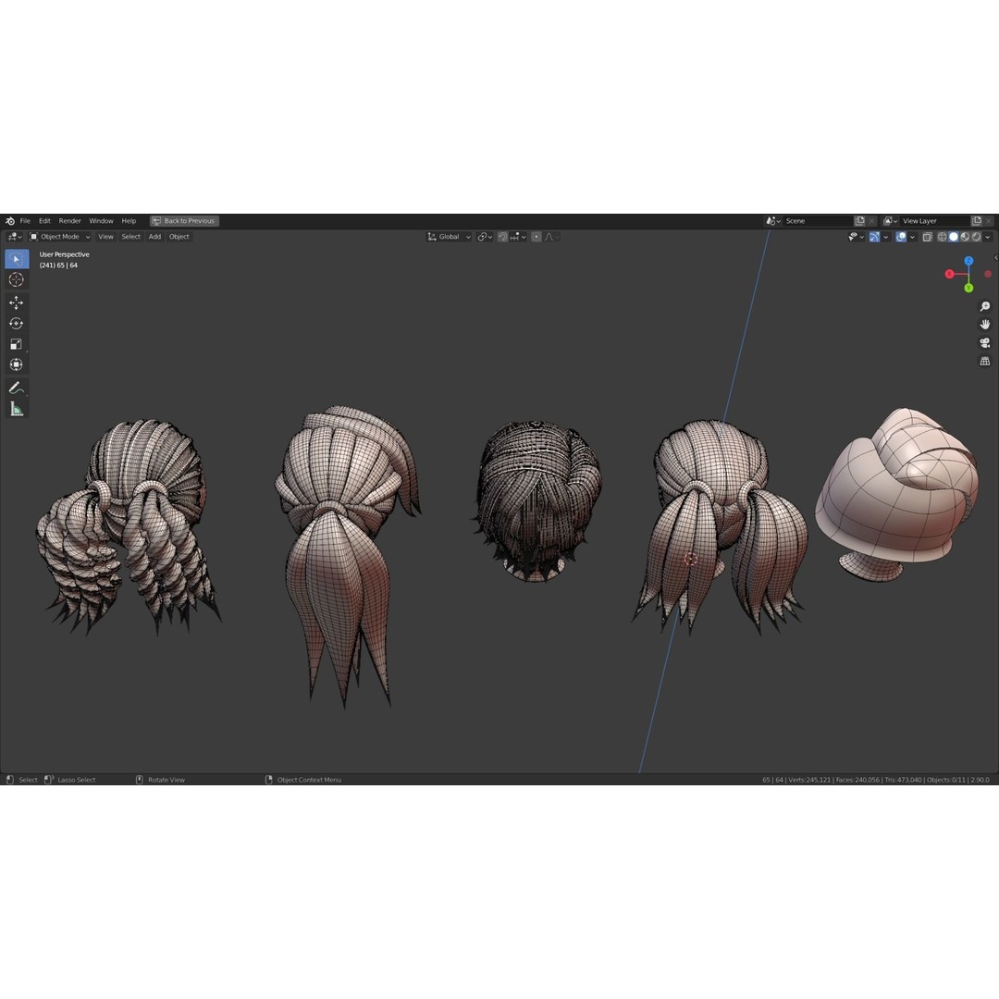Open the Help menu
This screenshot has width=999, height=999.
pyautogui.click(x=129, y=221)
